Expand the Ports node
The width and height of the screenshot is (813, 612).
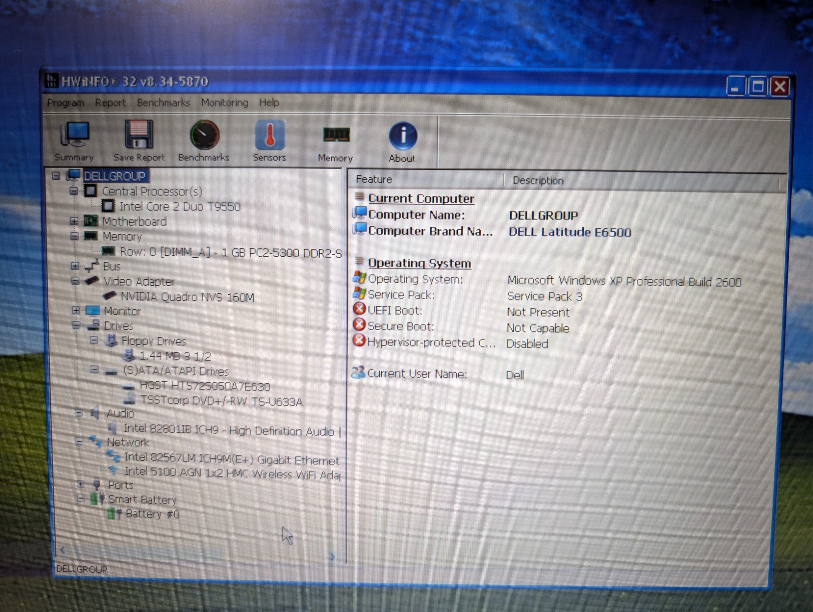click(81, 484)
